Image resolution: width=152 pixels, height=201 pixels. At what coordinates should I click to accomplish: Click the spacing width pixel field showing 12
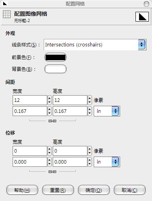[30, 100]
